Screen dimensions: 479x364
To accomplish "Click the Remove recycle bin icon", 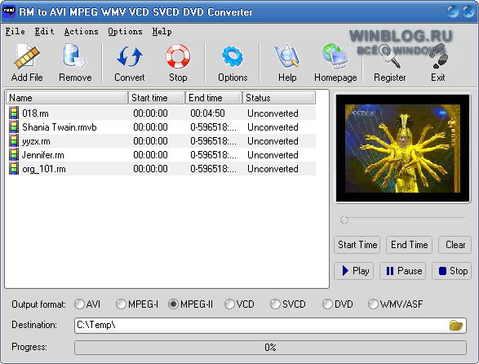I will click(75, 56).
